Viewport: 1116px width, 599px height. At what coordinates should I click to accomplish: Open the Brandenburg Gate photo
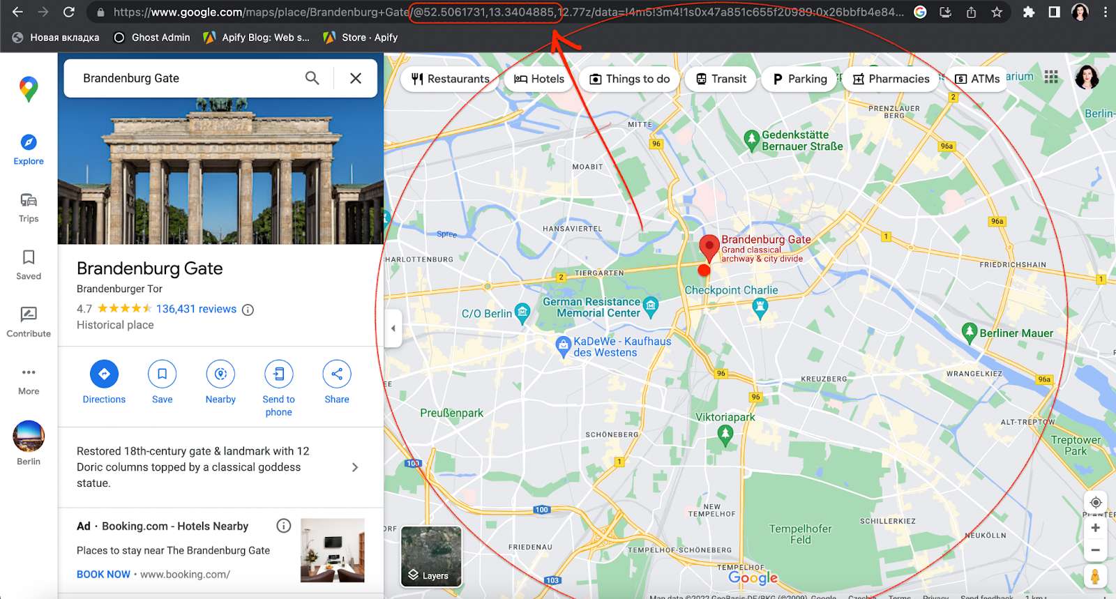pyautogui.click(x=220, y=171)
